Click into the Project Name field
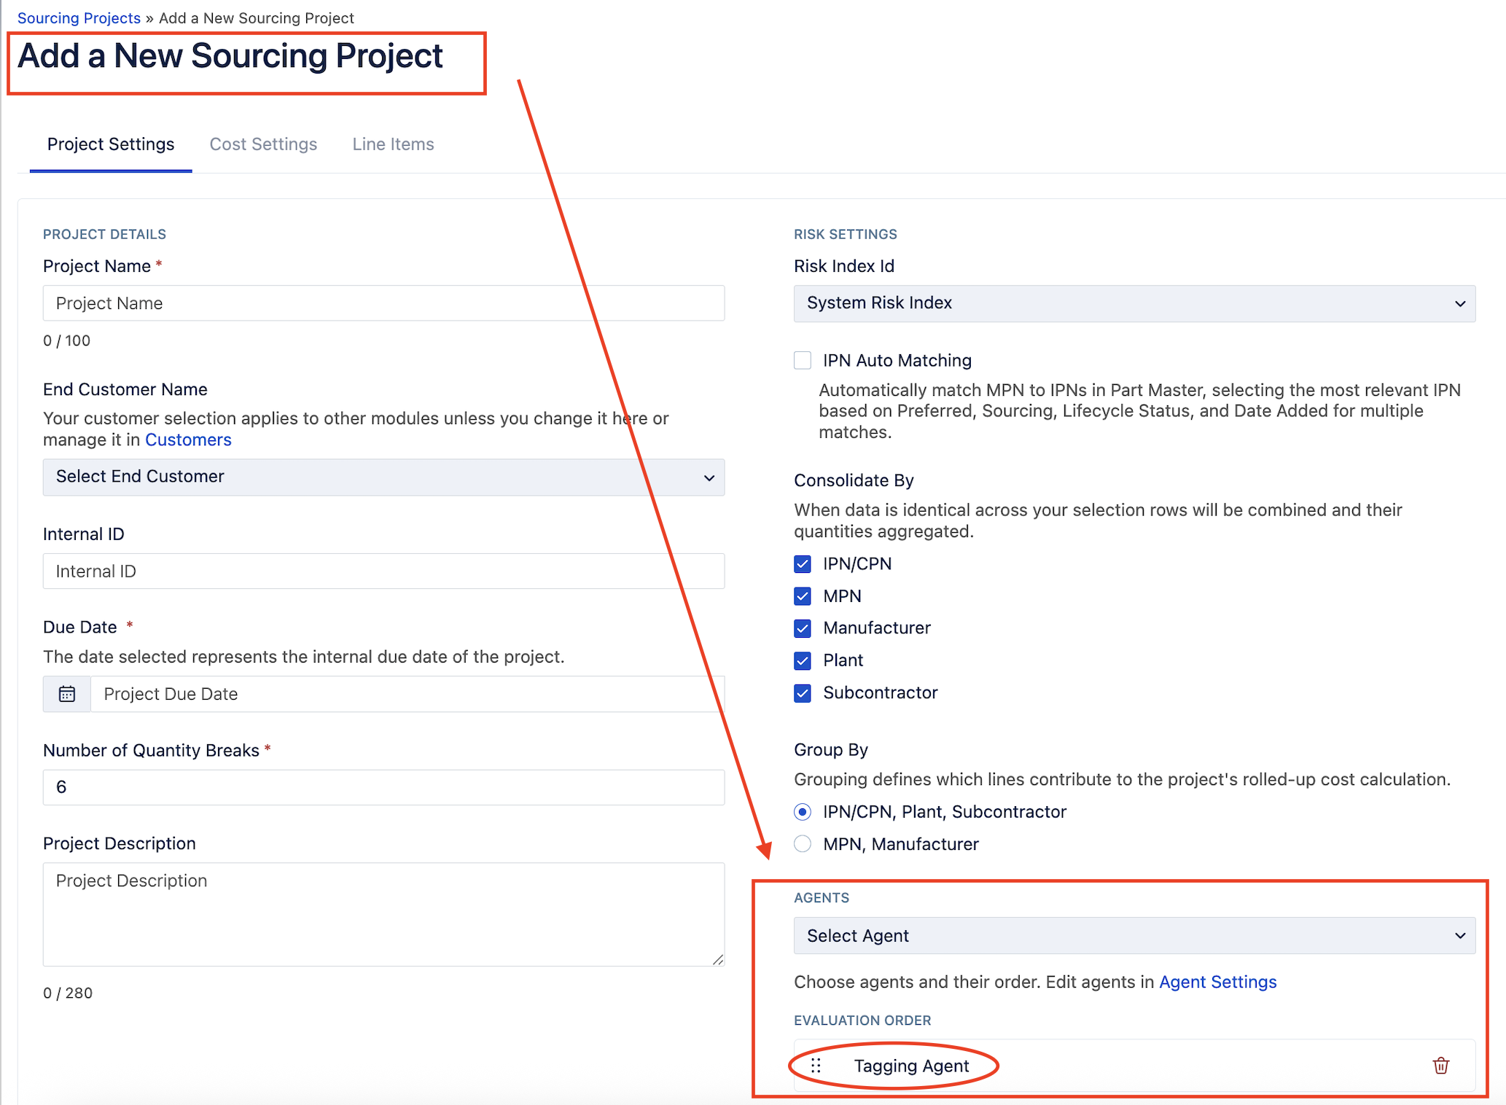1506x1105 pixels. click(x=383, y=303)
